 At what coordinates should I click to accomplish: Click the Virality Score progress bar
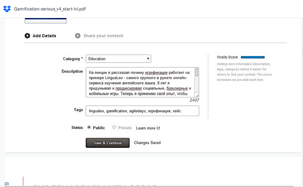click(x=253, y=57)
